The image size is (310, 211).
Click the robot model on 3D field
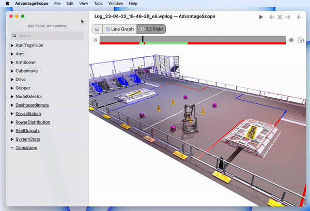click(190, 119)
